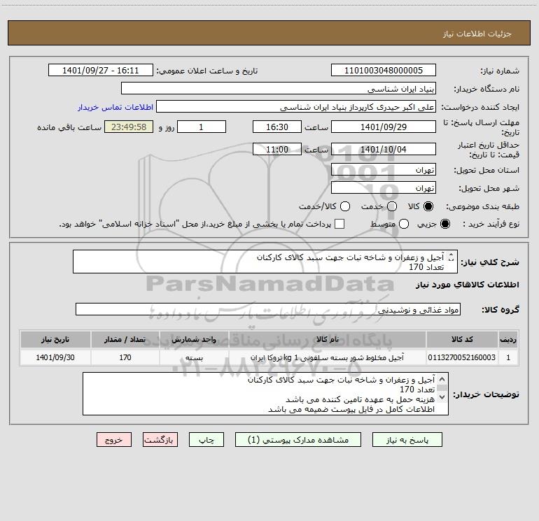Click the نام دستگاه خریدار field

[279, 88]
